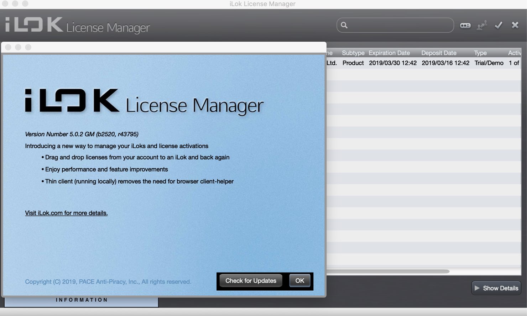The image size is (527, 316).
Task: Click the X deactivate icon in the toolbar
Action: point(515,25)
